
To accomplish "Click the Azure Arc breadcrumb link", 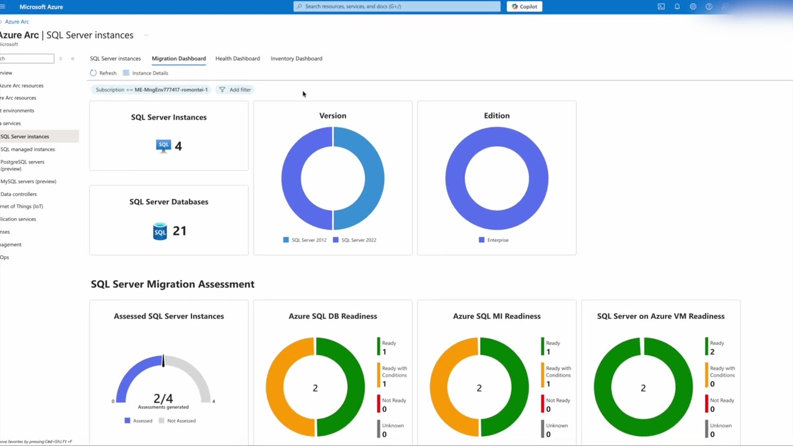I will 17,22.
